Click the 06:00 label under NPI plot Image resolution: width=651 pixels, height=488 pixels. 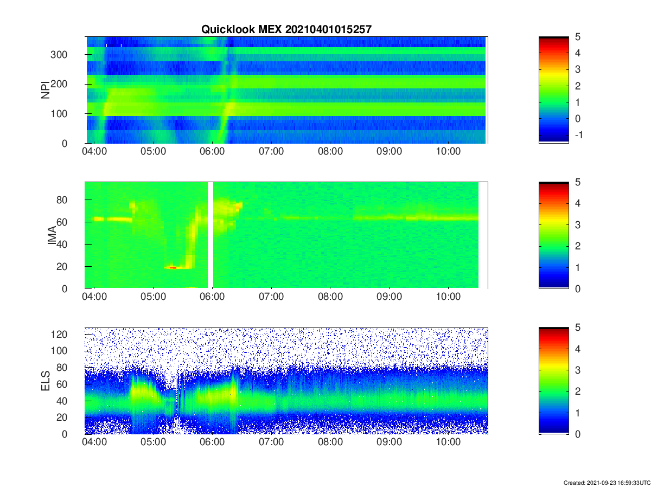point(212,152)
